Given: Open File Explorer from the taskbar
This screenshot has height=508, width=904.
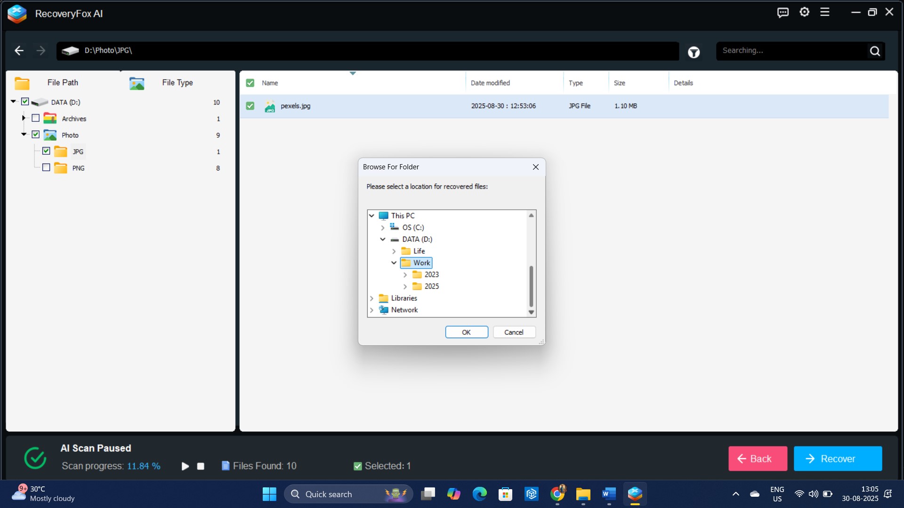Looking at the screenshot, I should pos(583,494).
